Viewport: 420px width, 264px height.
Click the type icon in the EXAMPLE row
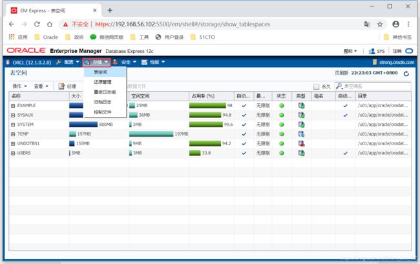pyautogui.click(x=301, y=105)
